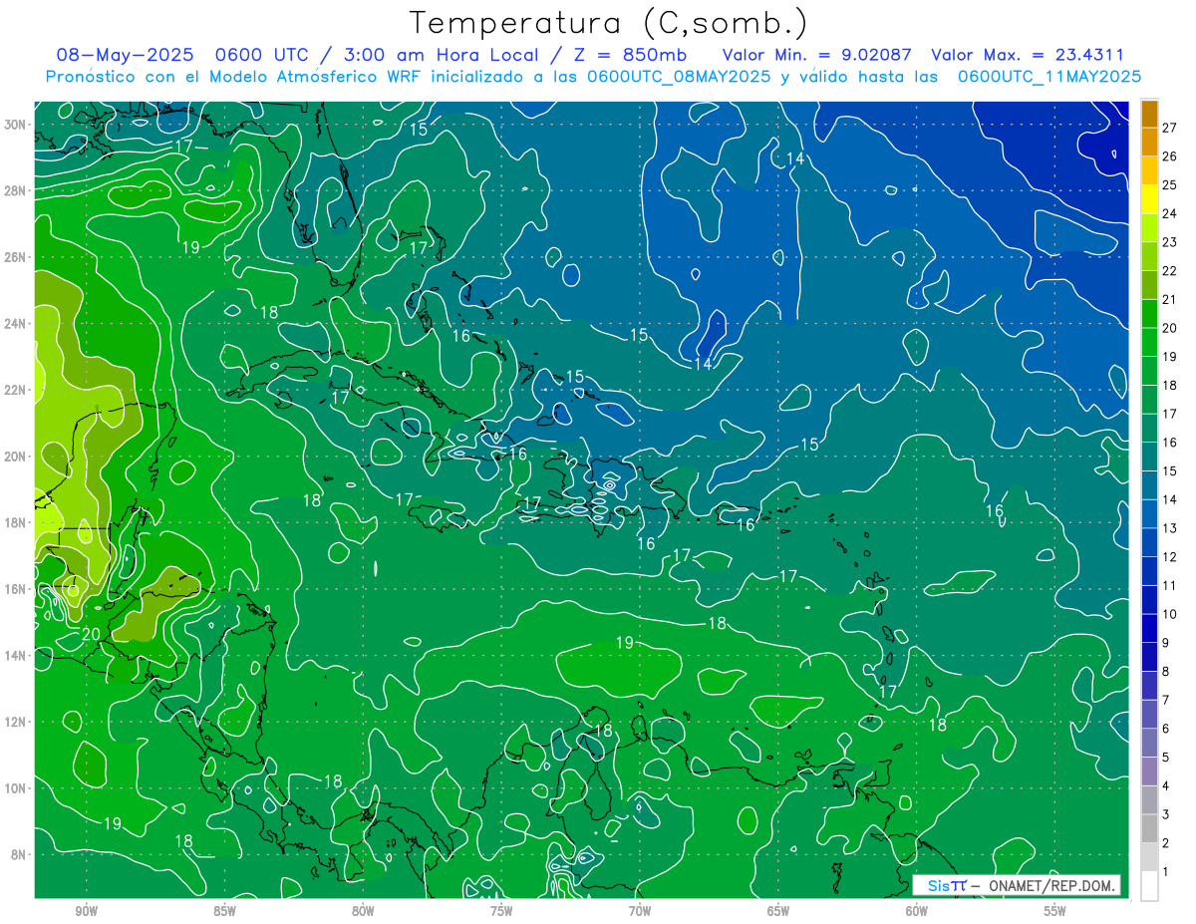Click the '1' color scale label
This screenshot has height=924, width=1196.
pyautogui.click(x=1166, y=873)
